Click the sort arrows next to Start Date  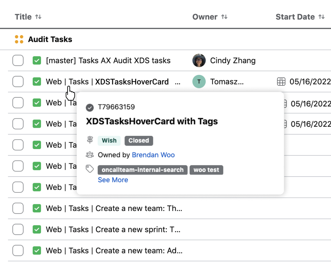click(x=321, y=17)
